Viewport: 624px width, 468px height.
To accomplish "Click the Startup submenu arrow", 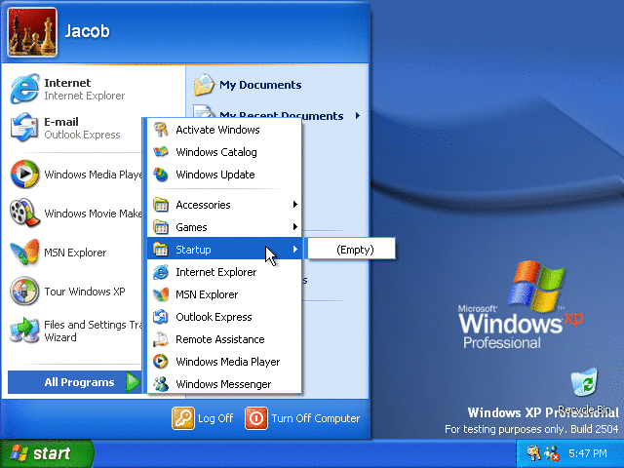I will [x=294, y=250].
